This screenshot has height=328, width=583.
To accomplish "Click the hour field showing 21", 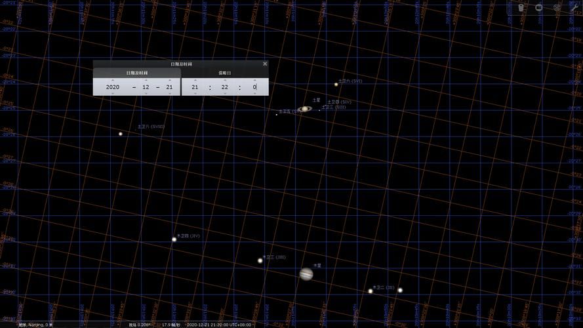I will pyautogui.click(x=195, y=87).
